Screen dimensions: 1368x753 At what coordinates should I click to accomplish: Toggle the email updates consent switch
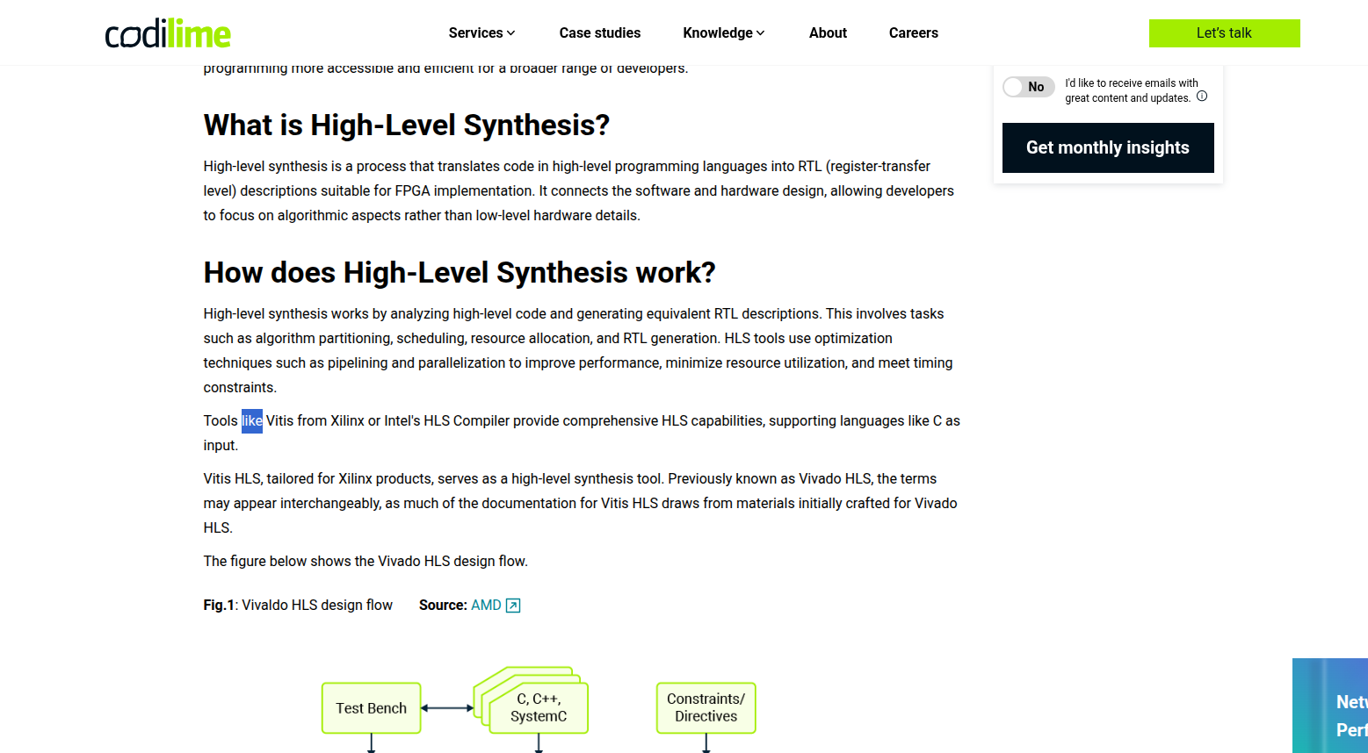1029,87
